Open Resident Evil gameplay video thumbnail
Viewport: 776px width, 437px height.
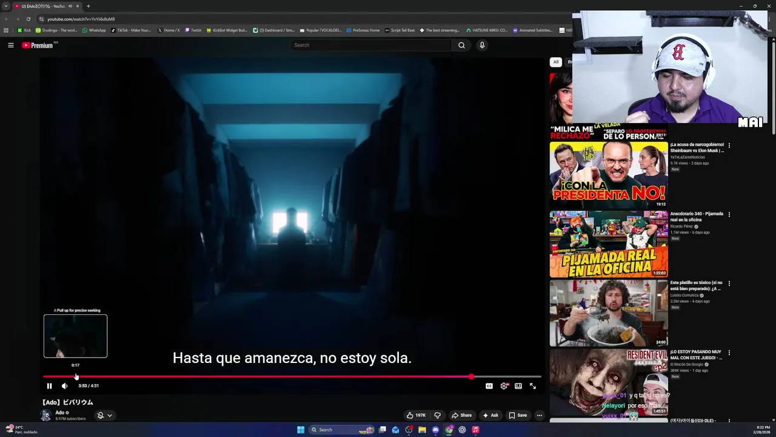click(x=609, y=382)
